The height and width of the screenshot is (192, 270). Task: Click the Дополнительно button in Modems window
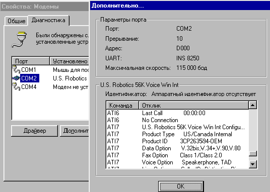[75, 131]
